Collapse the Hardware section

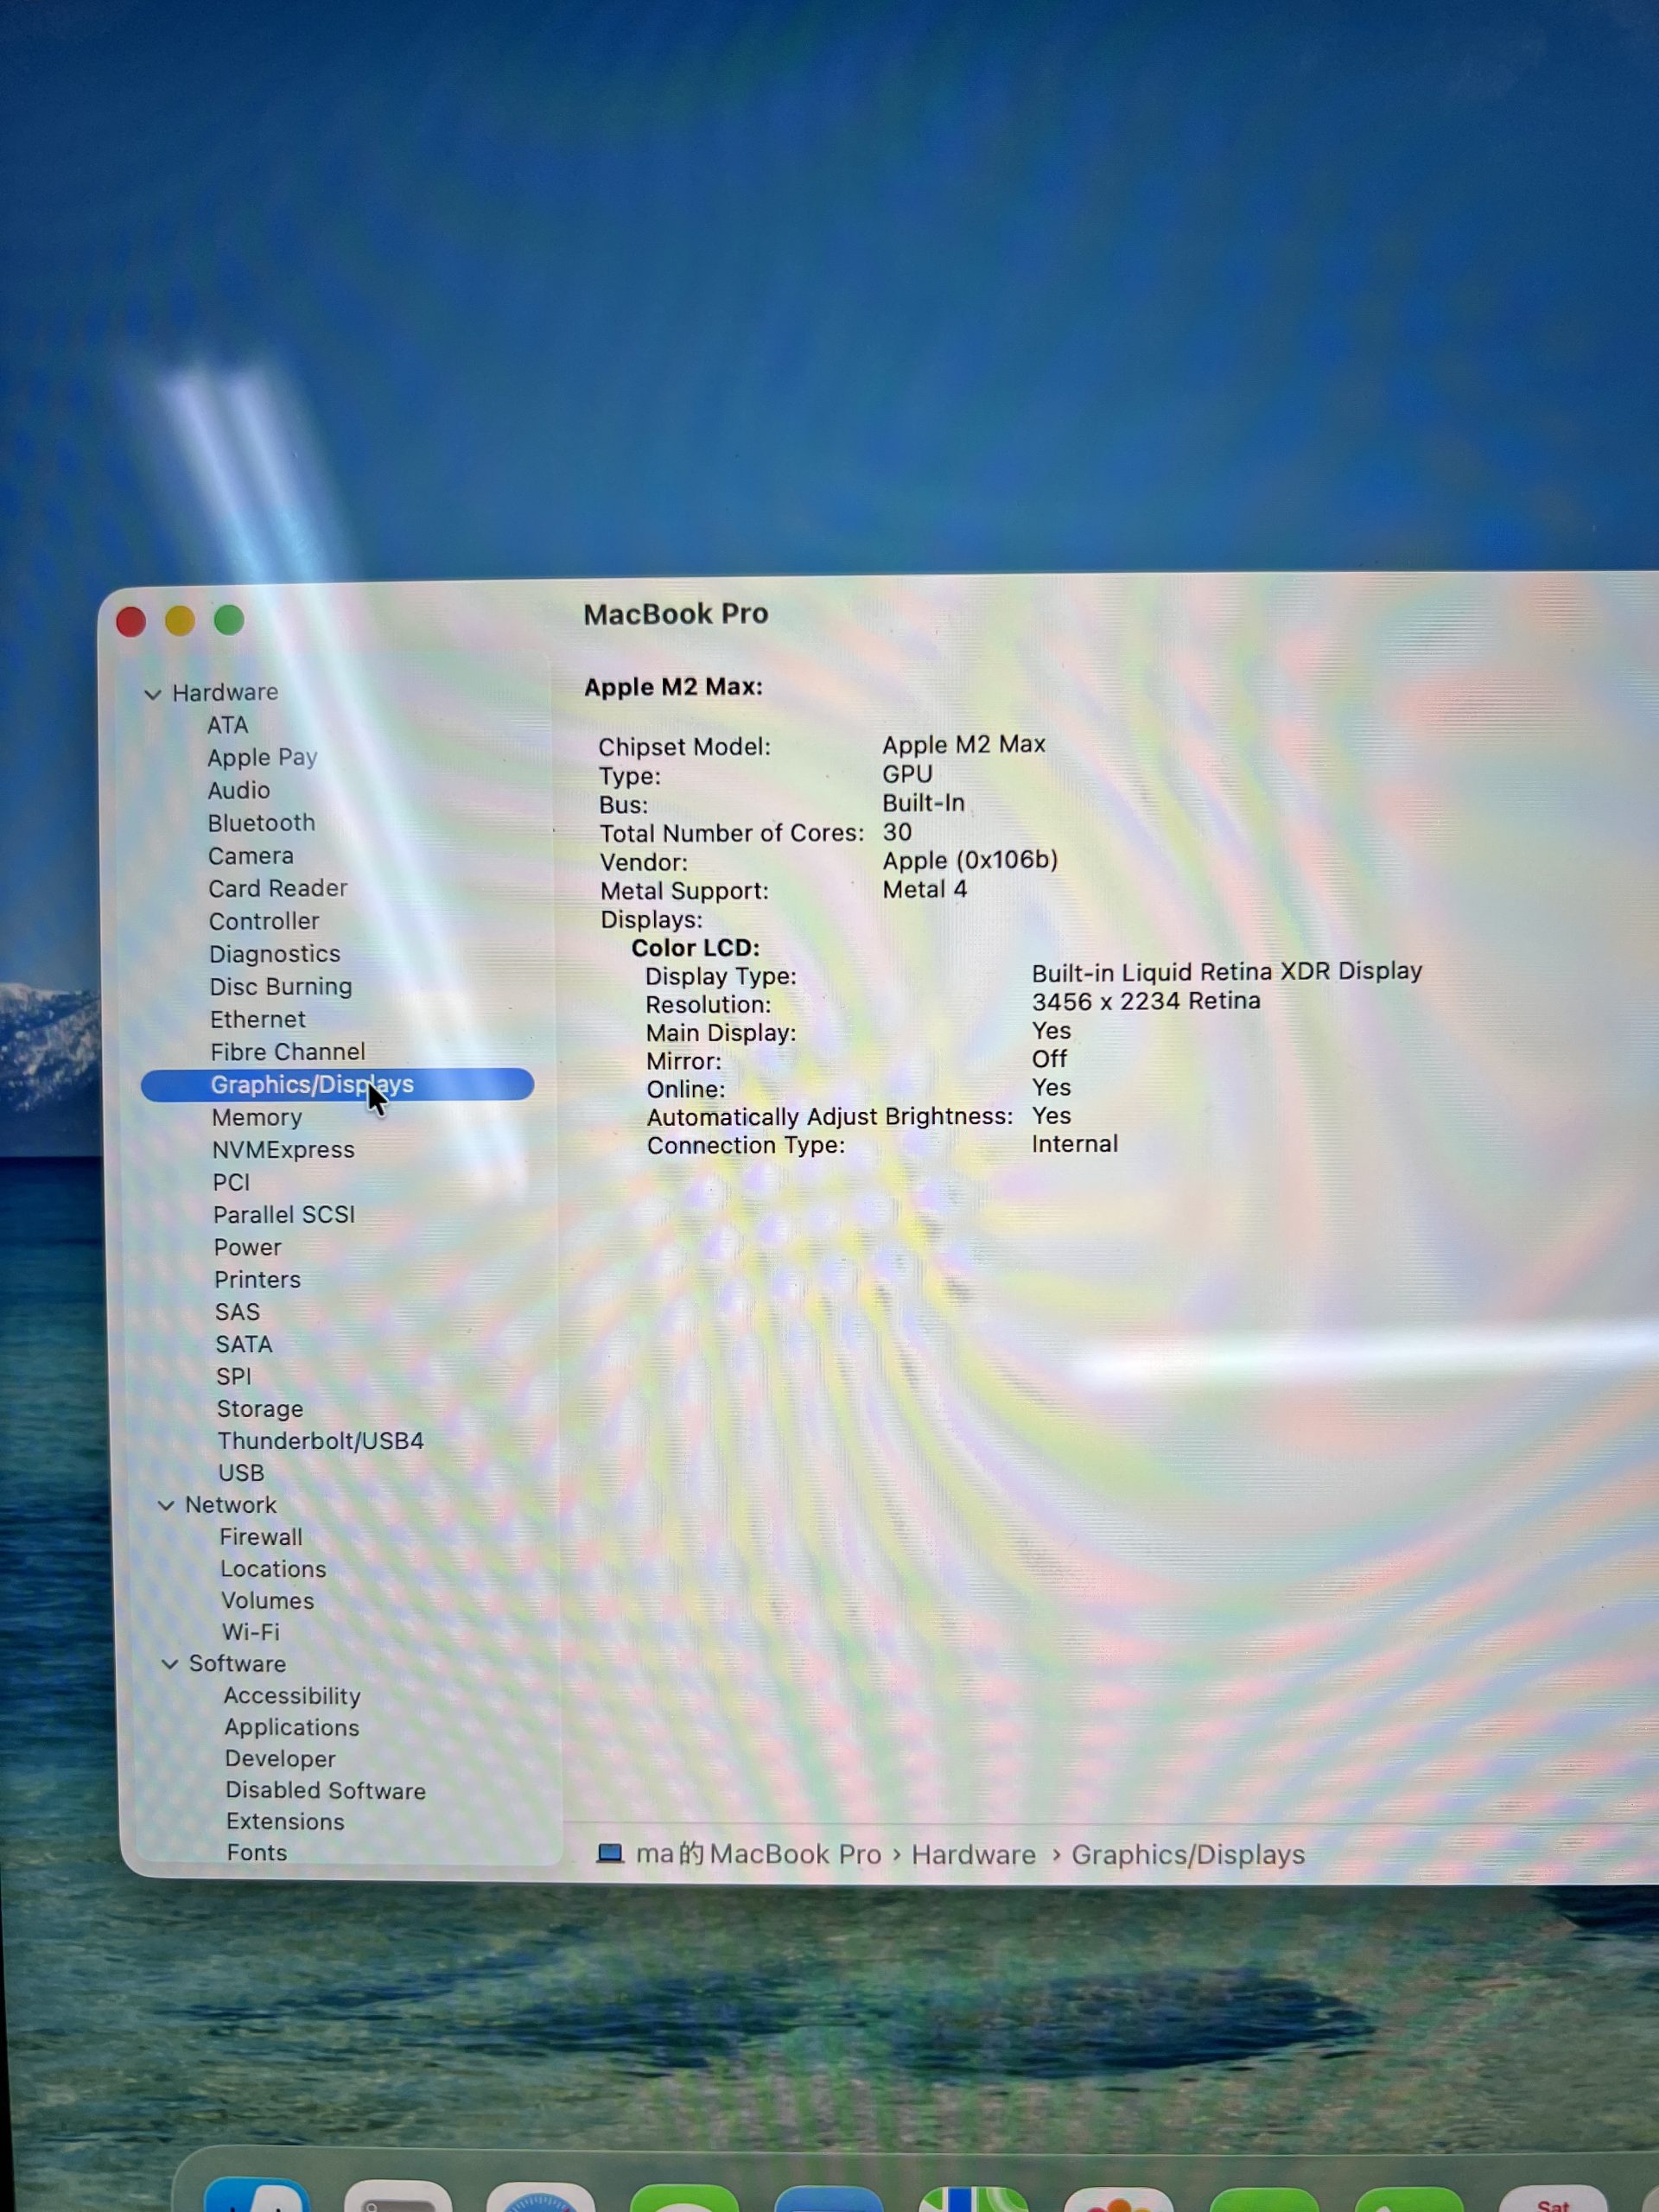click(x=153, y=693)
